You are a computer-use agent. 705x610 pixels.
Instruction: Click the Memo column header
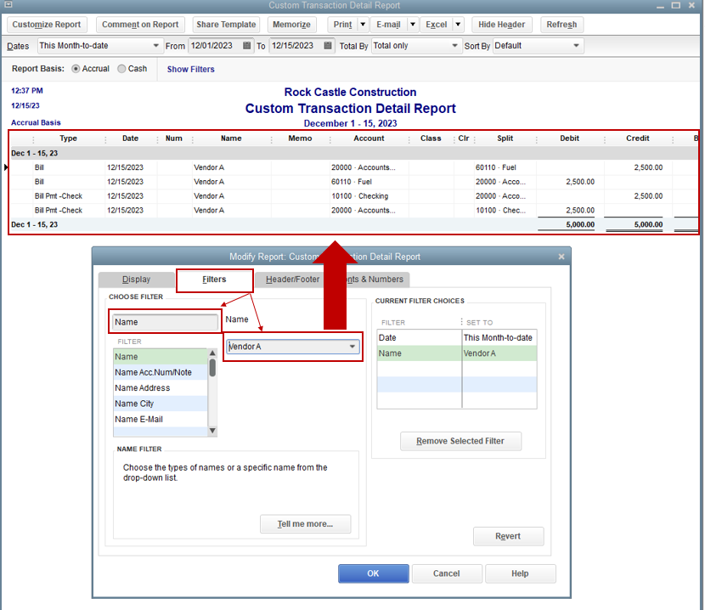coord(300,138)
